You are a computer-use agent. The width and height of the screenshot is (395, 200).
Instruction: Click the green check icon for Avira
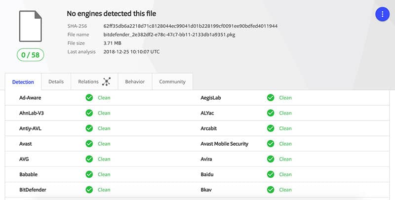pyautogui.click(x=271, y=159)
